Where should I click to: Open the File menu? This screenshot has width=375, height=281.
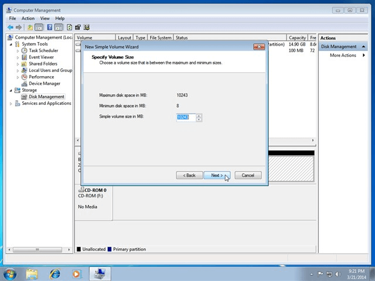point(12,18)
